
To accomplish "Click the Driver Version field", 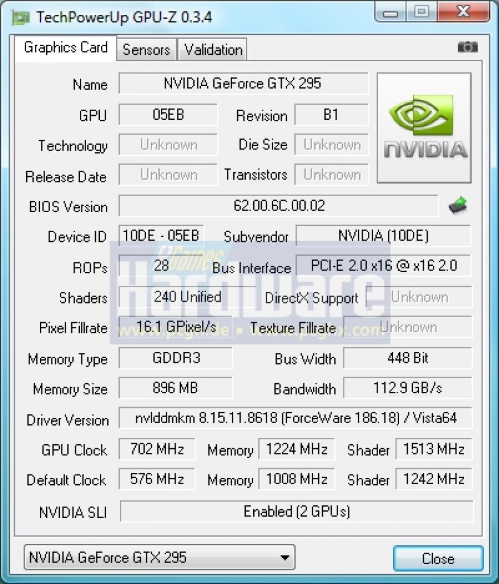I will pos(295,418).
